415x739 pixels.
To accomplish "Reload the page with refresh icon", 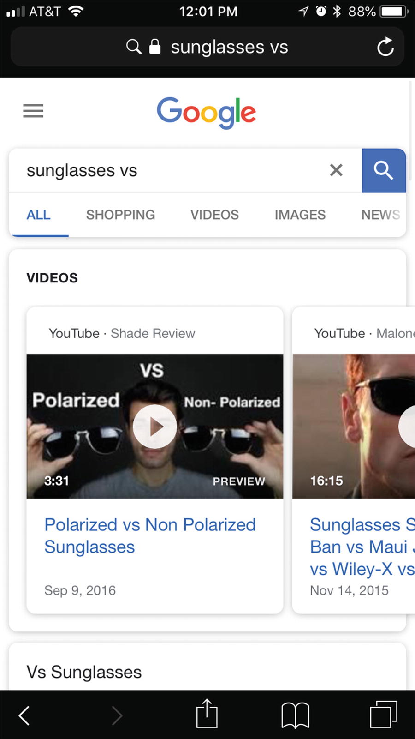I will tap(385, 47).
